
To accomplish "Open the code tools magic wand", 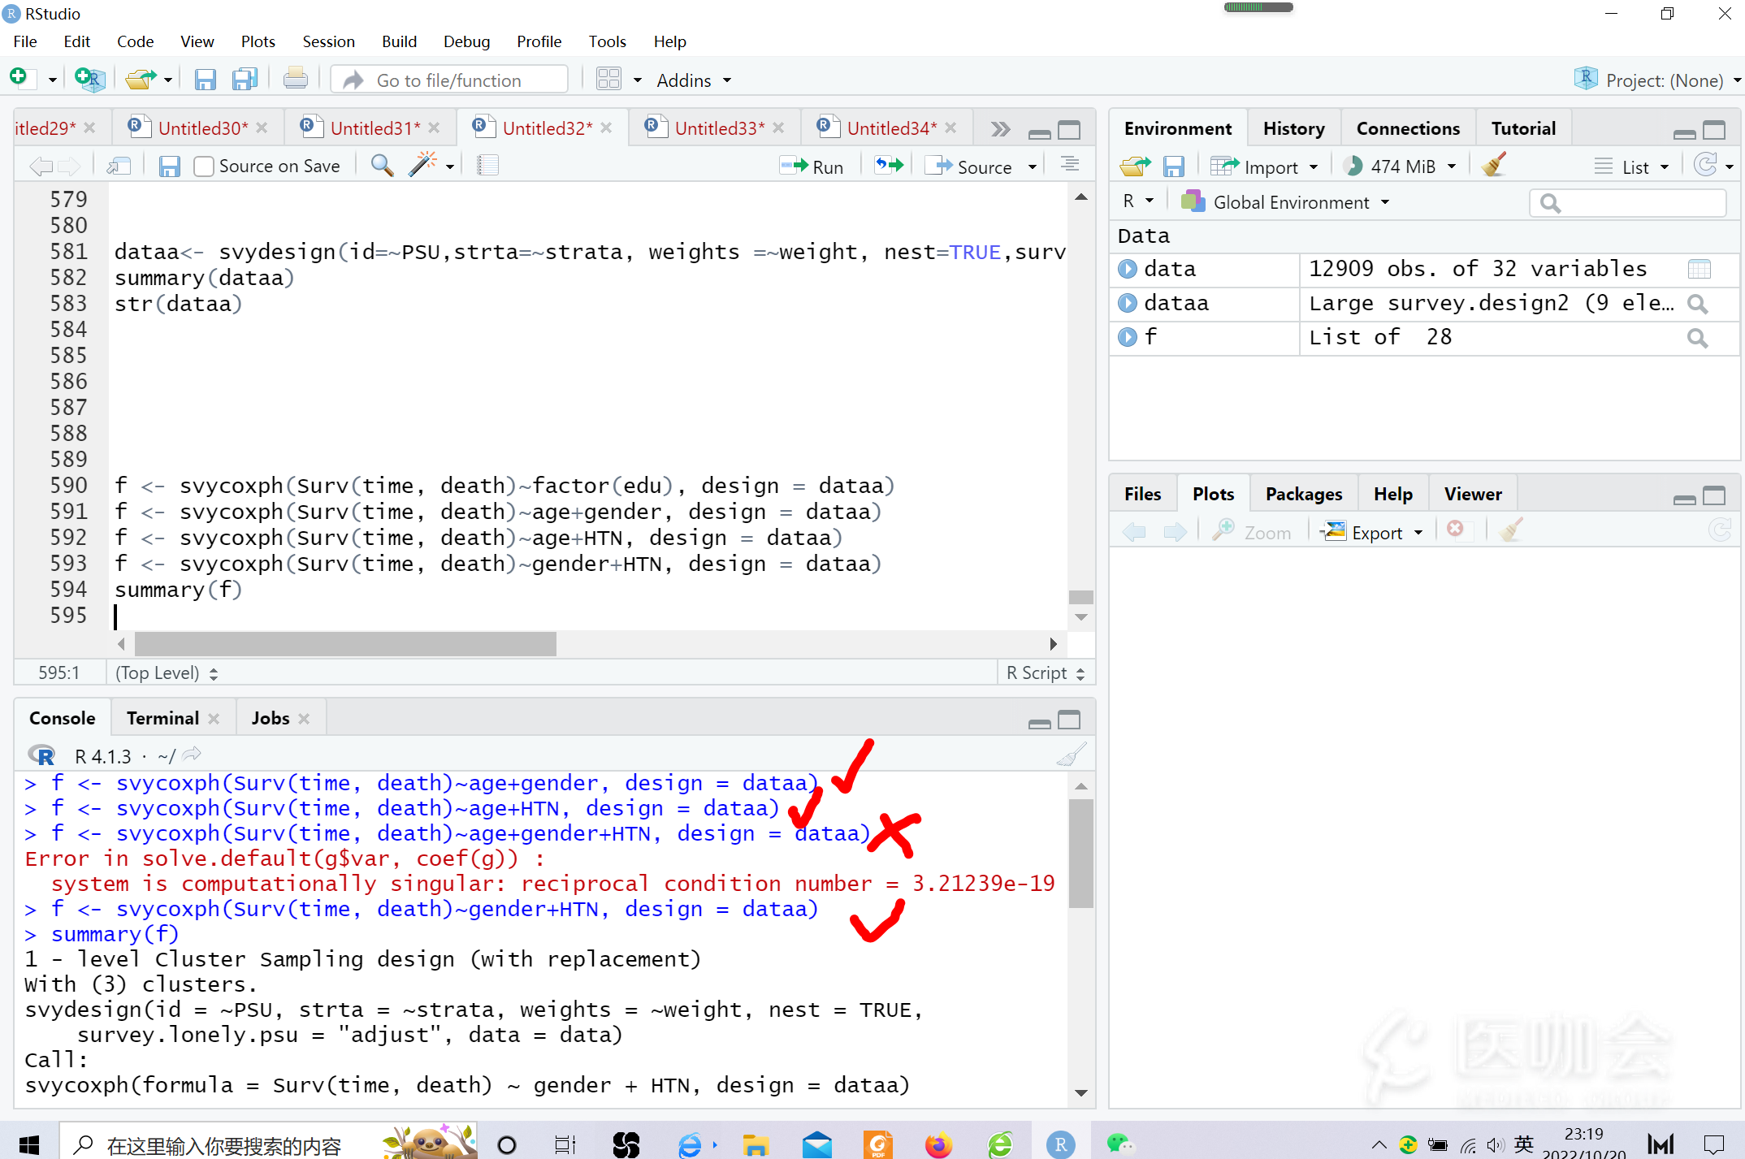I will tap(422, 166).
